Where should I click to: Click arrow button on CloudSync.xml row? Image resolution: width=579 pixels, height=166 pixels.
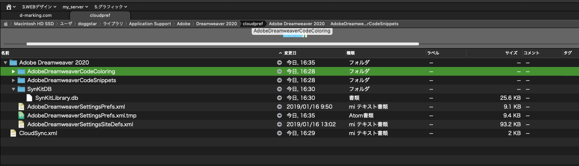coord(279,133)
